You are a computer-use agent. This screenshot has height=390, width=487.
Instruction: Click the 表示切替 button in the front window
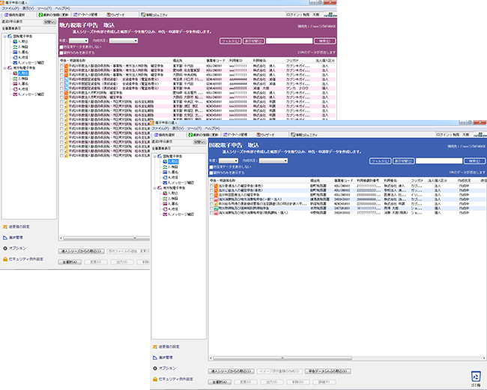[403, 161]
